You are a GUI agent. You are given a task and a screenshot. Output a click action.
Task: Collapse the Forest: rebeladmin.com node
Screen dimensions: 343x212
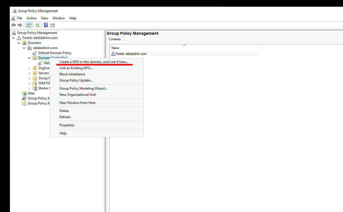coord(13,38)
